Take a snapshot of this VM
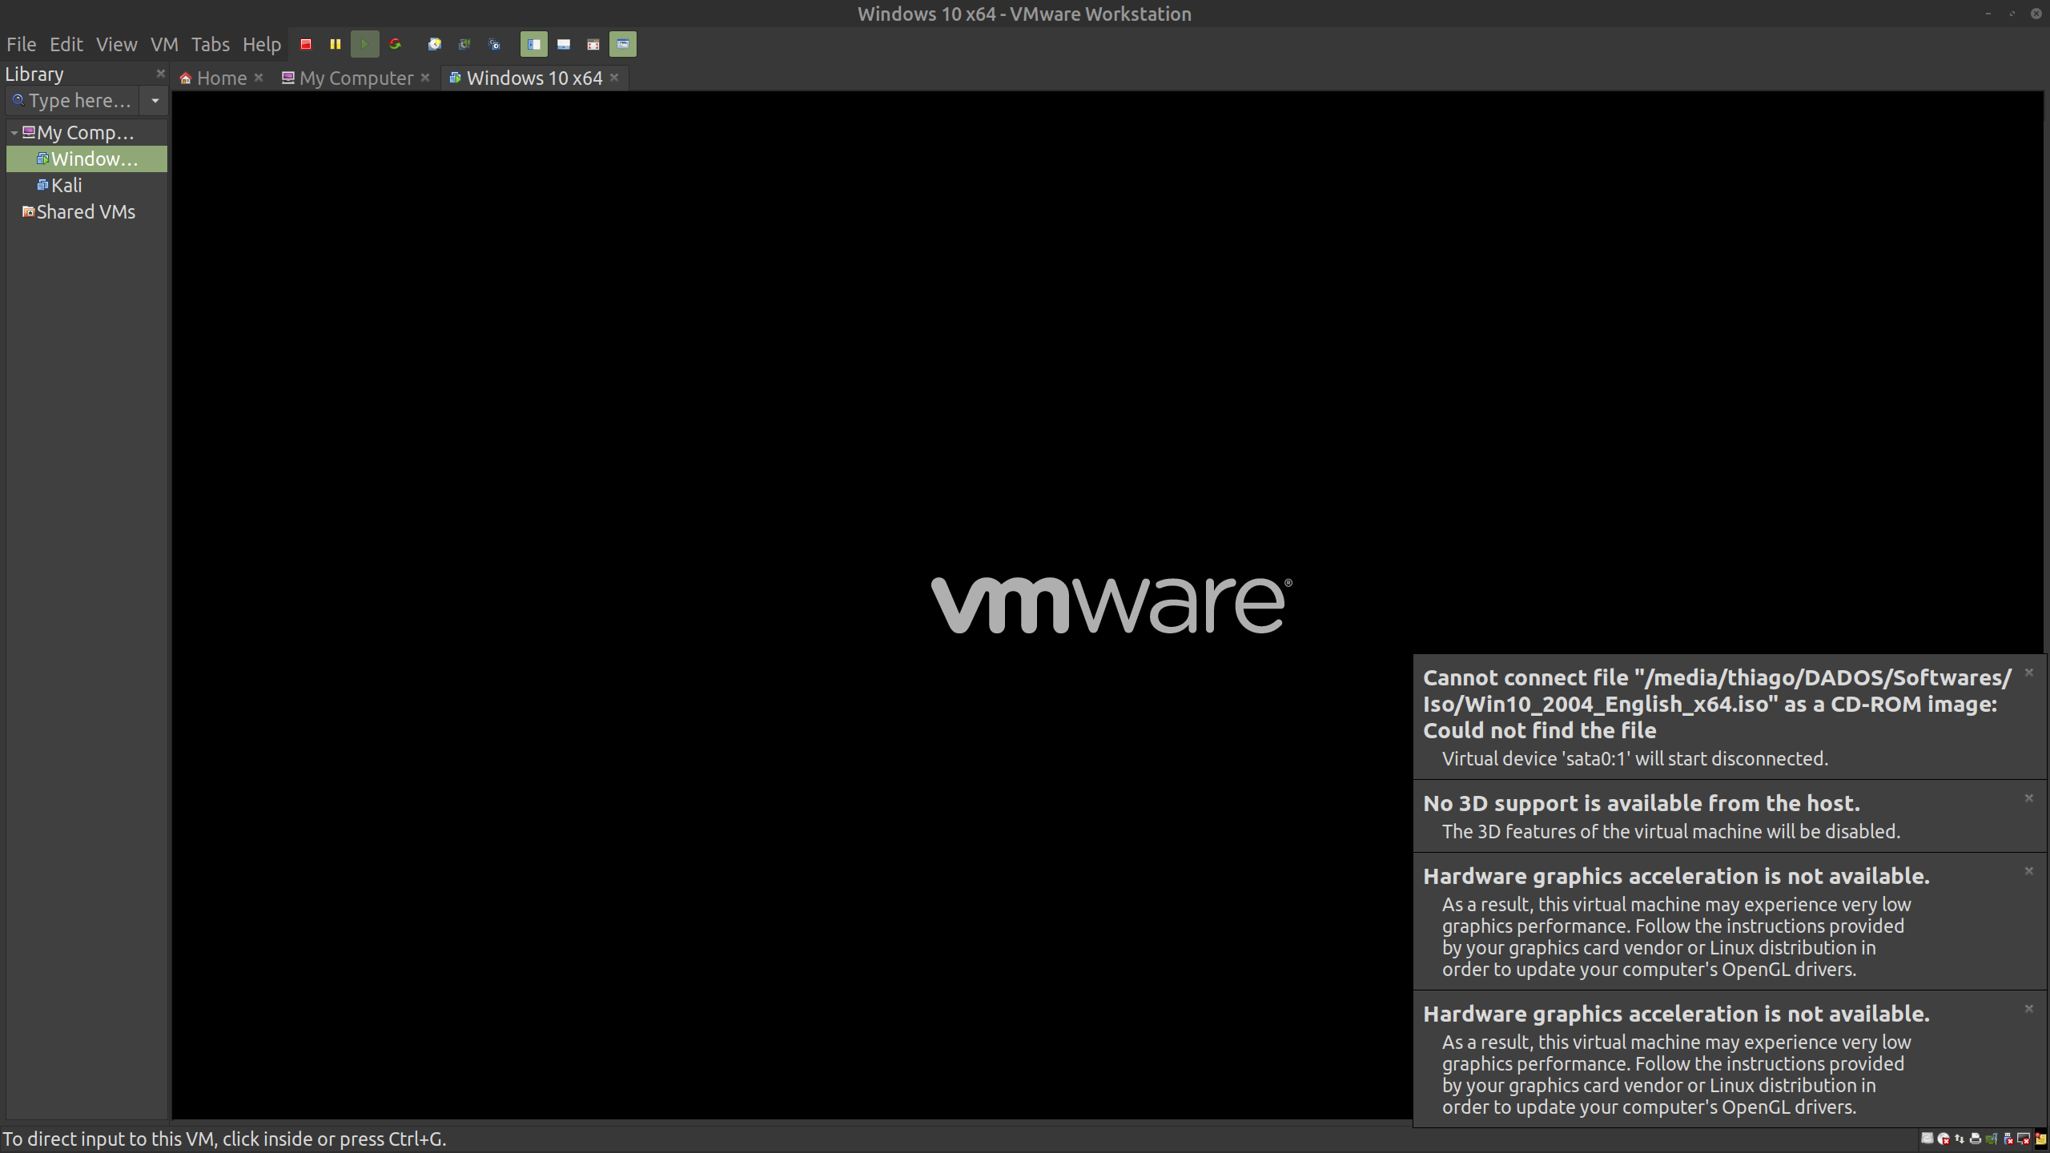The image size is (2050, 1153). click(434, 44)
